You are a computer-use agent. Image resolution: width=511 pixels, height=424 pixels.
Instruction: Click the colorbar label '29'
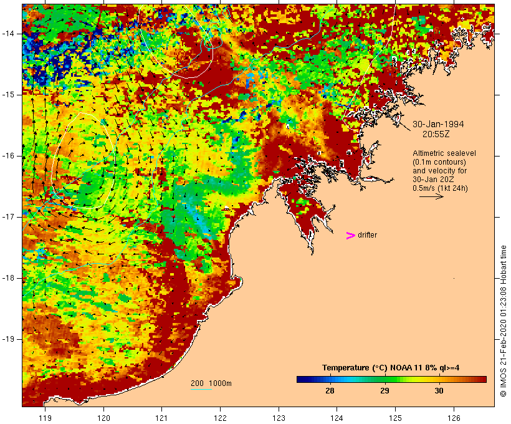click(384, 391)
